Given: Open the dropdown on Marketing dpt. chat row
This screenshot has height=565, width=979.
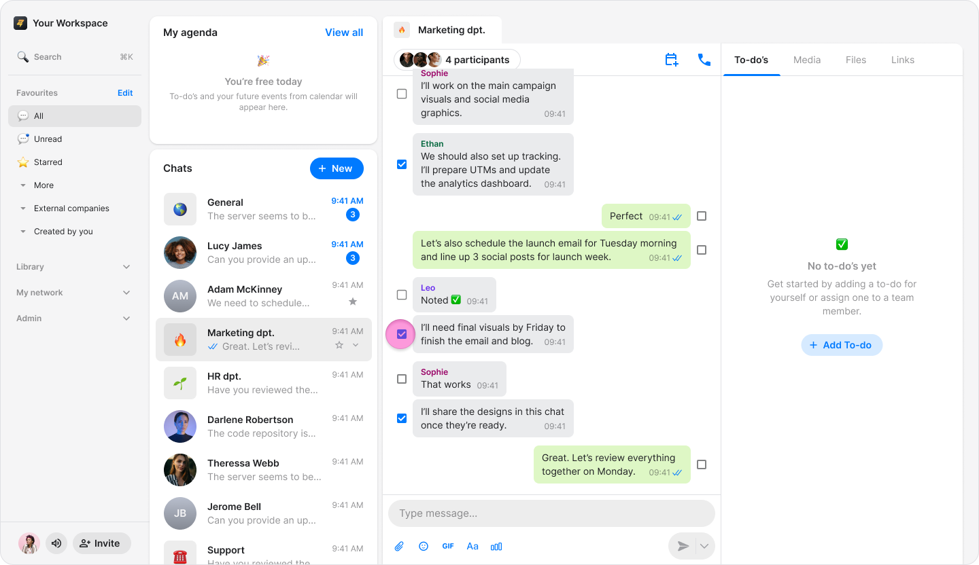Looking at the screenshot, I should (356, 346).
